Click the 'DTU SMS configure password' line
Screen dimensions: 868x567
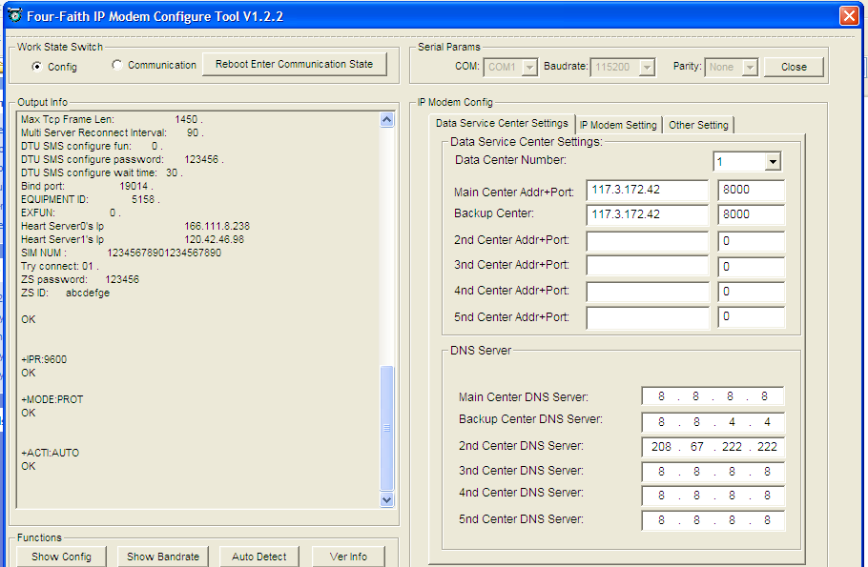(122, 159)
